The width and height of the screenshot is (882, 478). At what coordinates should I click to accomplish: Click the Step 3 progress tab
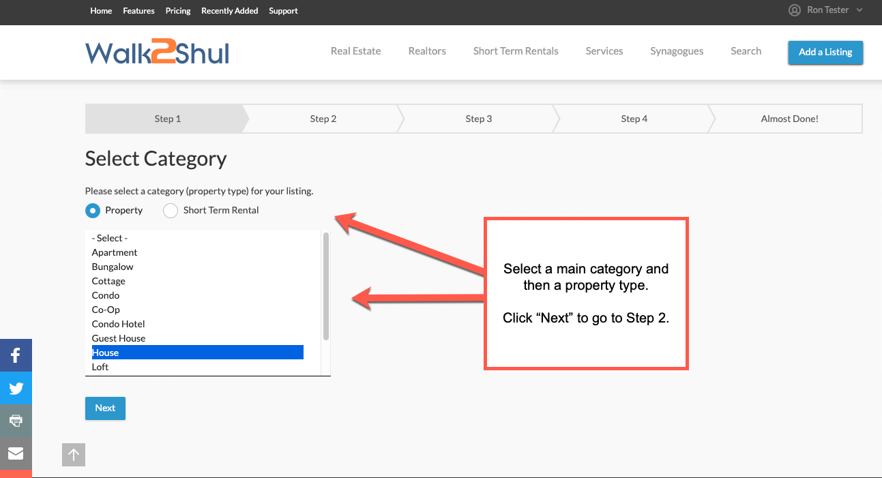pyautogui.click(x=478, y=119)
